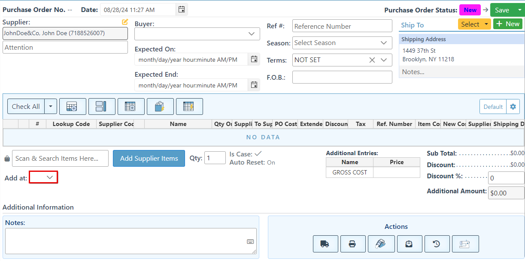Click the Scan & Search Items field

click(60, 159)
